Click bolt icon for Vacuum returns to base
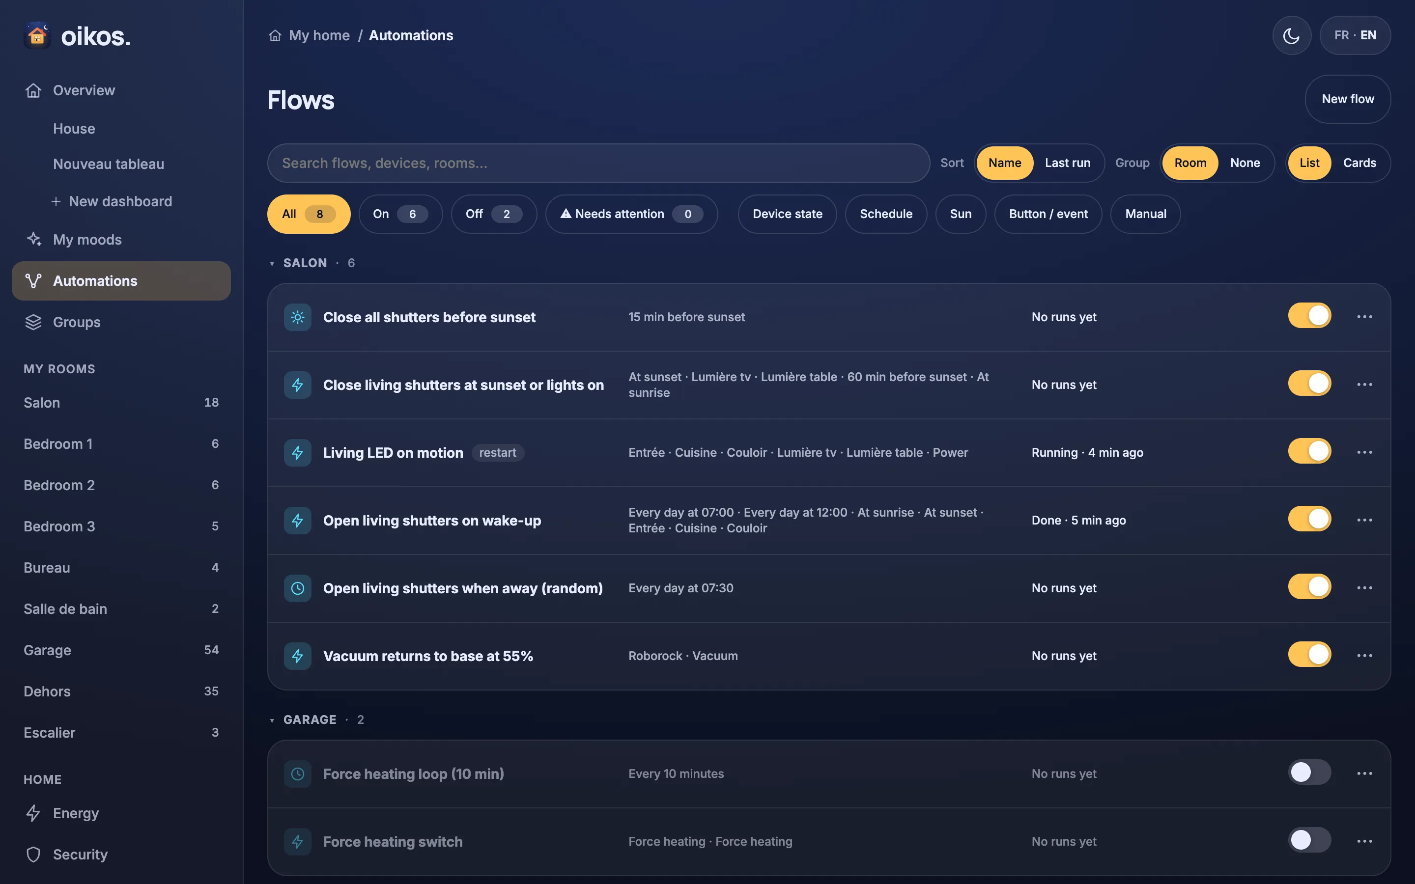 pyautogui.click(x=298, y=656)
